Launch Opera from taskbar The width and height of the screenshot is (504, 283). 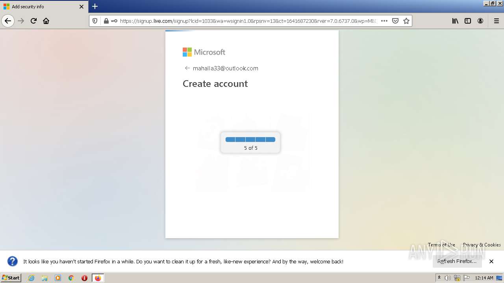pyautogui.click(x=84, y=277)
